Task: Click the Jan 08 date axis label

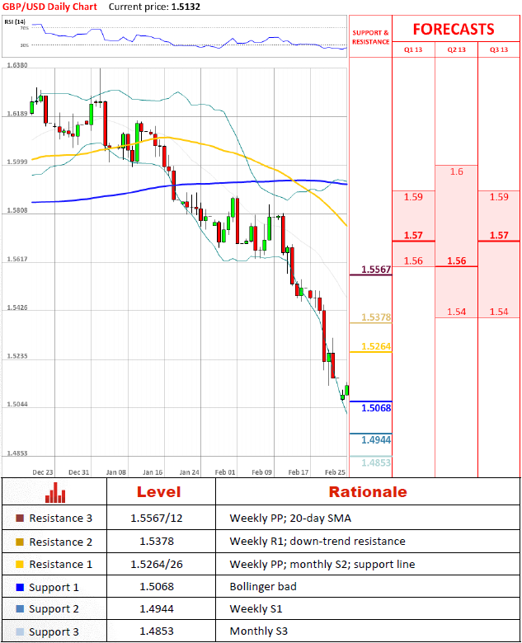Action: [116, 472]
